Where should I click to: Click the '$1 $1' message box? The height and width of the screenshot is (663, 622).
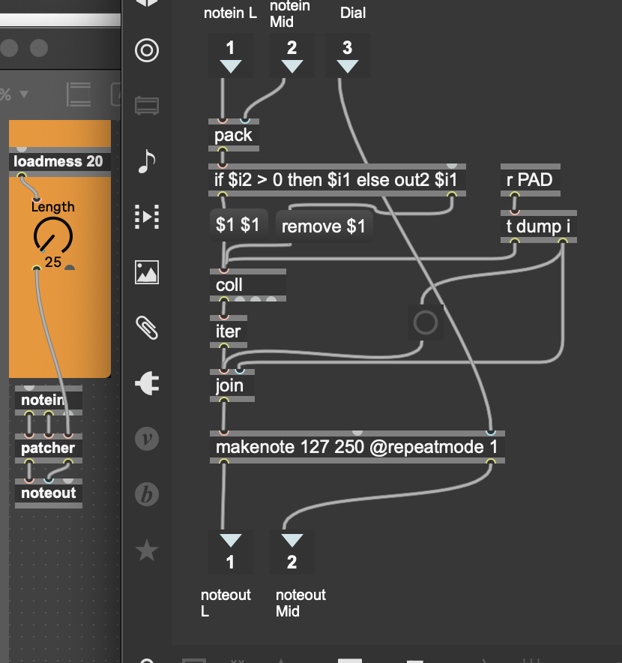(238, 225)
